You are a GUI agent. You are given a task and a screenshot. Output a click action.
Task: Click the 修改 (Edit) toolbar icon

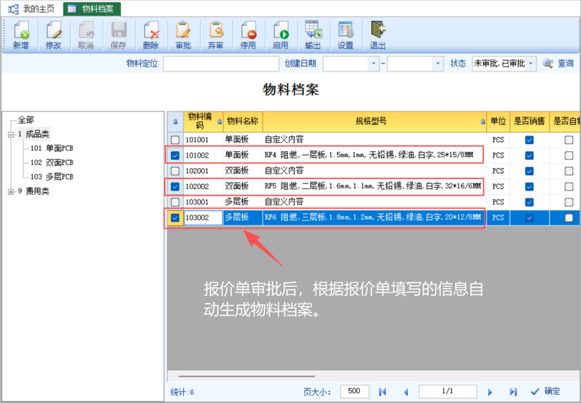pos(53,35)
